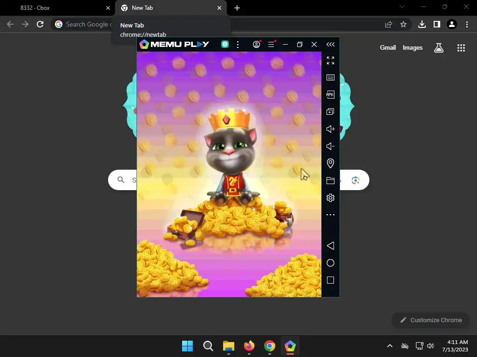Increase volume in MEmu sidebar
This screenshot has height=357, width=477.
pos(330,129)
